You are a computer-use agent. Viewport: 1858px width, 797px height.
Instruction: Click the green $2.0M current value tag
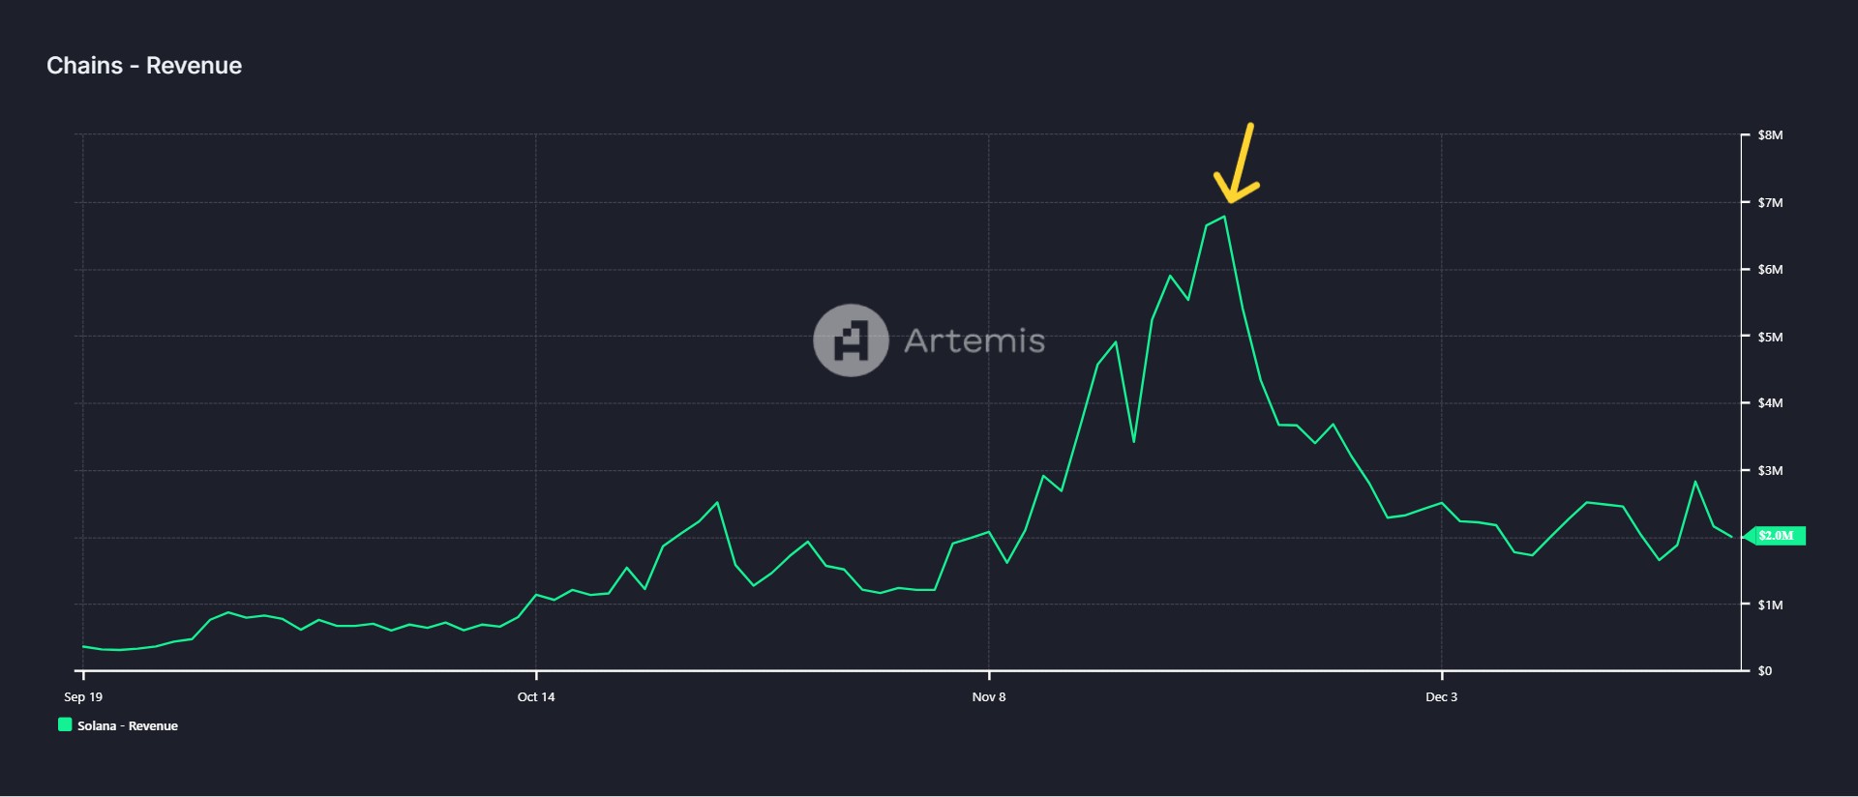[x=1777, y=536]
